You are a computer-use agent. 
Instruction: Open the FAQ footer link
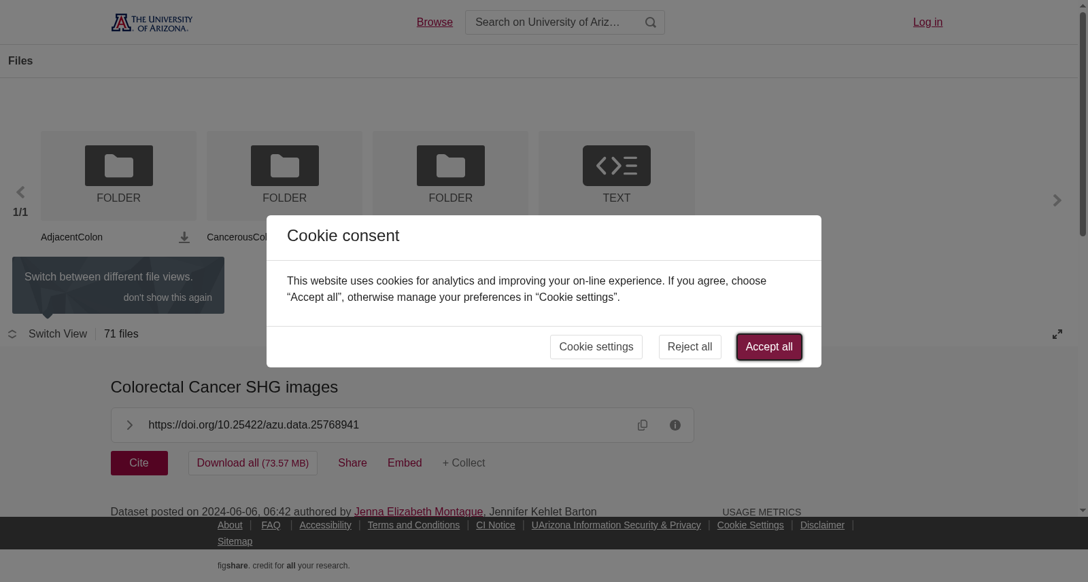(271, 525)
